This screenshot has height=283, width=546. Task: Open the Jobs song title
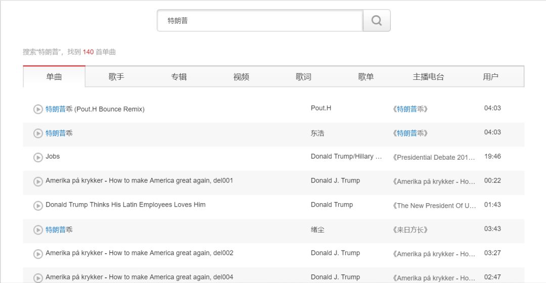[53, 156]
